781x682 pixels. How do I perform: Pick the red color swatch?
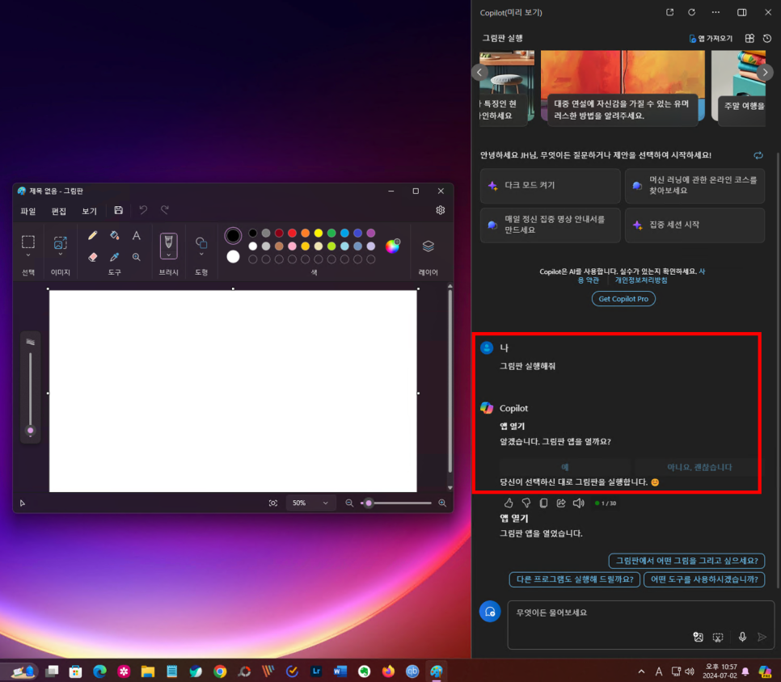(293, 233)
